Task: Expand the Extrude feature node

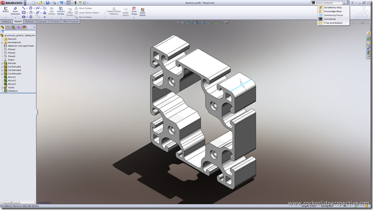Action: pos(2,63)
